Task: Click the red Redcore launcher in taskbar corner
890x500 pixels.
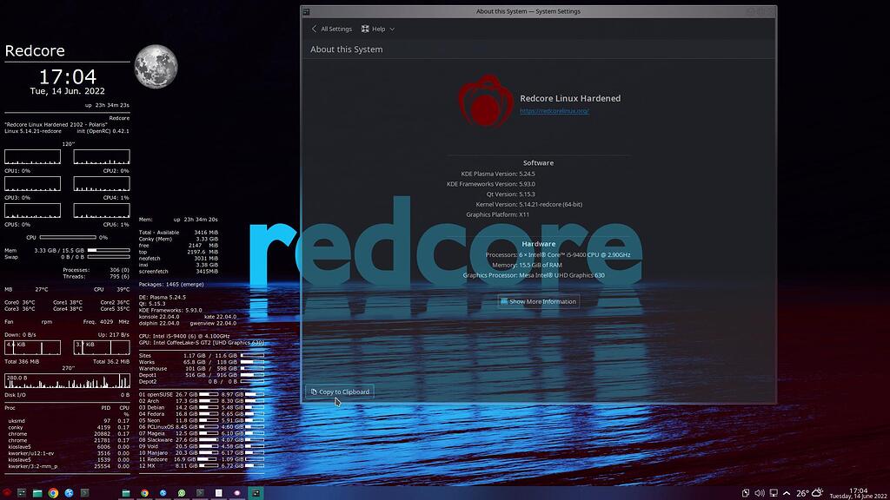Action: coord(7,492)
